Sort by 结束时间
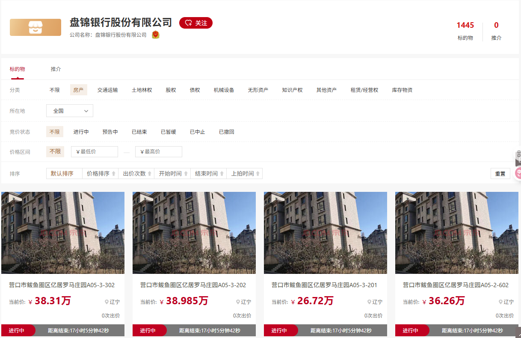This screenshot has width=521, height=338. point(209,173)
